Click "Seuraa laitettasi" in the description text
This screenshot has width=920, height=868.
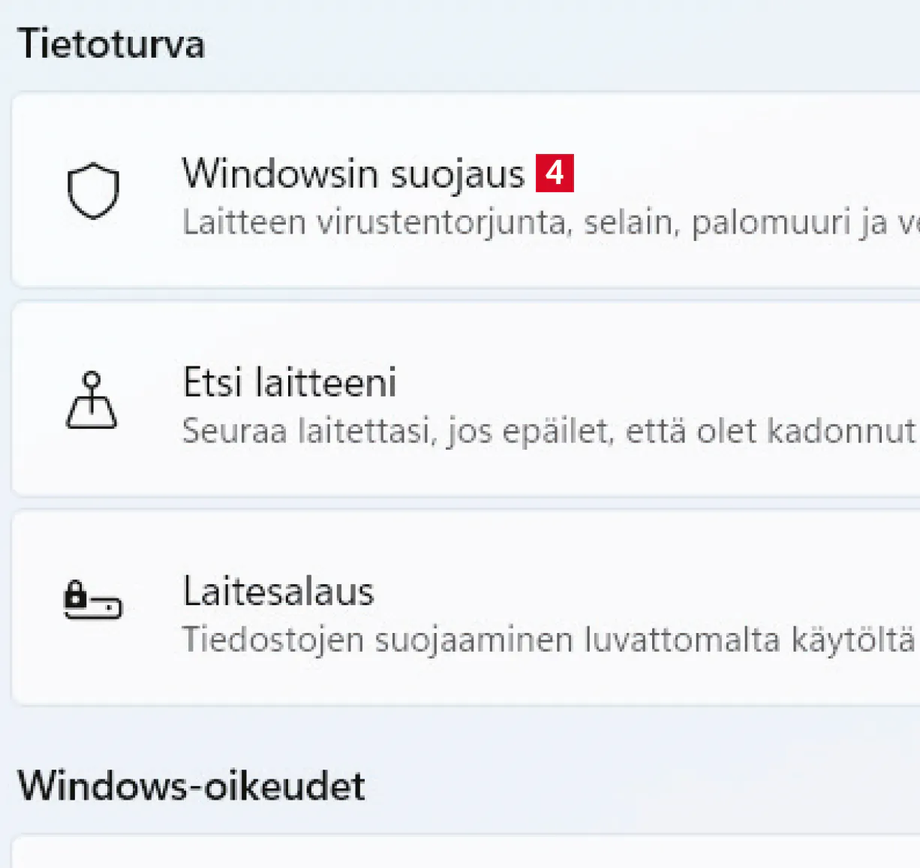click(x=309, y=432)
